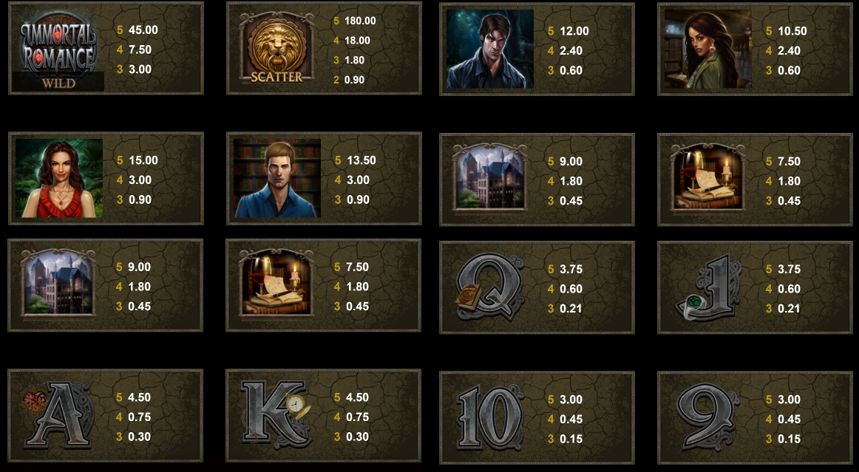Screen dimensions: 859x472
Task: Select the 15.00 payout value
Action: (x=143, y=160)
